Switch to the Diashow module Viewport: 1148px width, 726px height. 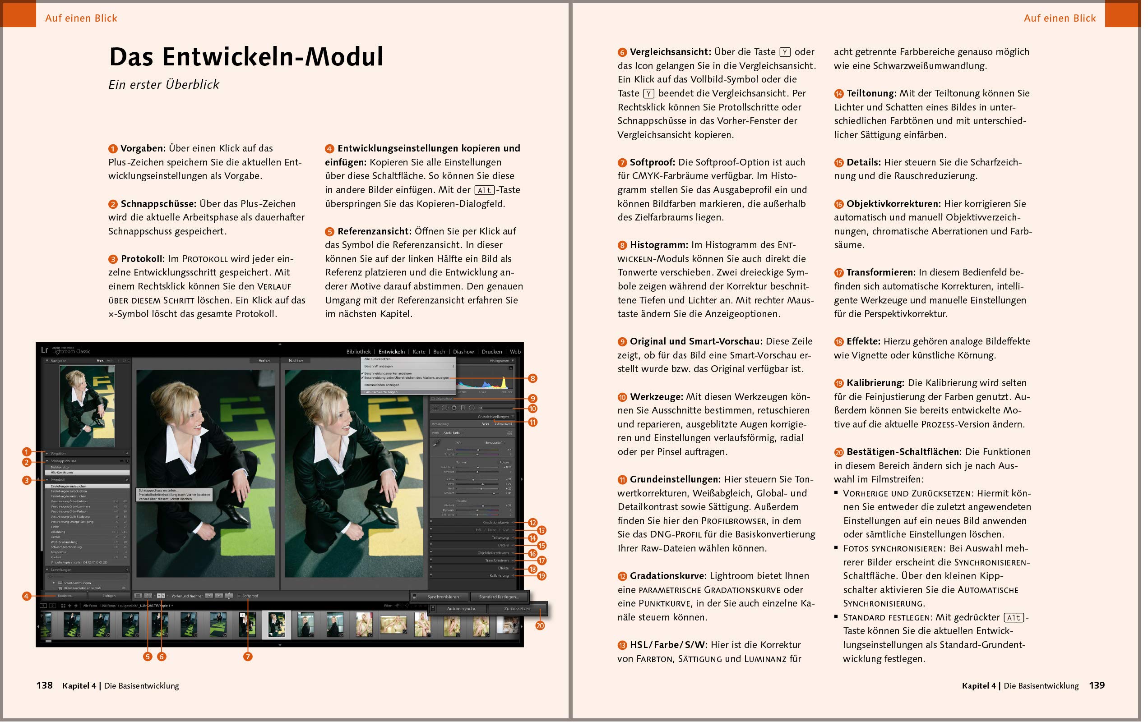(463, 352)
